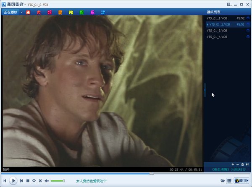Skip to the previous track
The width and height of the screenshot is (252, 187).
(5, 181)
